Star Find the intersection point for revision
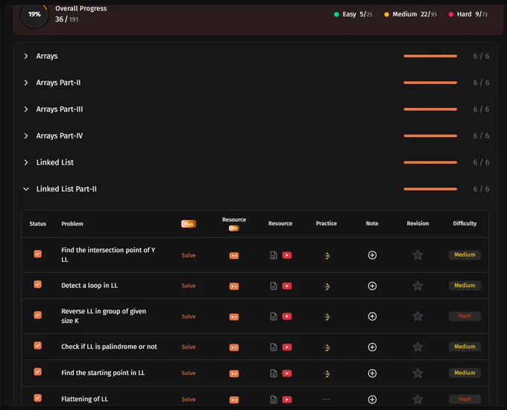507x410 pixels. (x=418, y=255)
